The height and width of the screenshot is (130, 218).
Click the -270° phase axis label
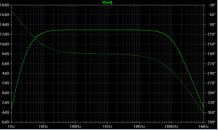tap(211, 83)
